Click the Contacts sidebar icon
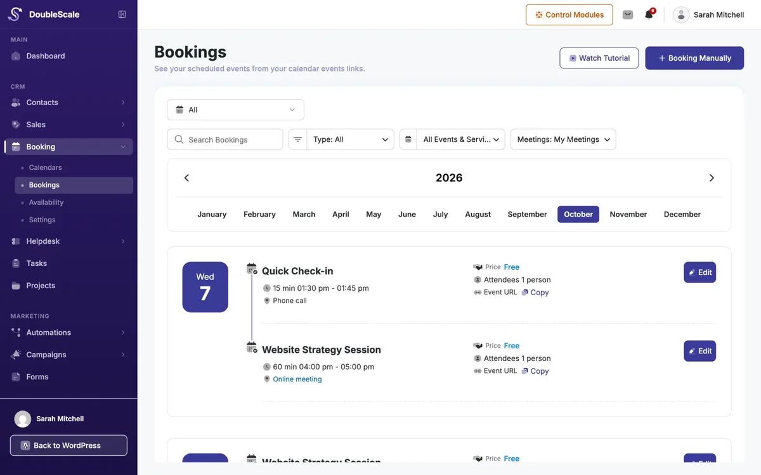 (16, 103)
